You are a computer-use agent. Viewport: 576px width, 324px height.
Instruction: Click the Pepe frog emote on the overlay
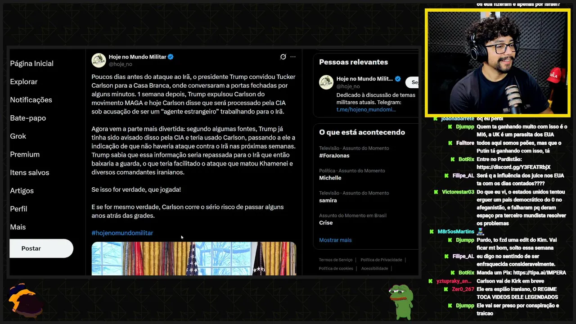pos(401,301)
